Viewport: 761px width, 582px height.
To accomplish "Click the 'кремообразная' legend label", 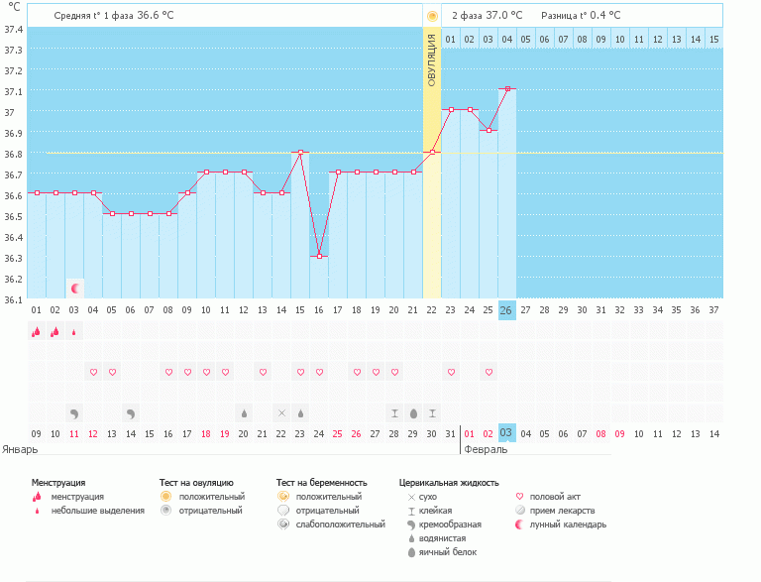I will [451, 524].
